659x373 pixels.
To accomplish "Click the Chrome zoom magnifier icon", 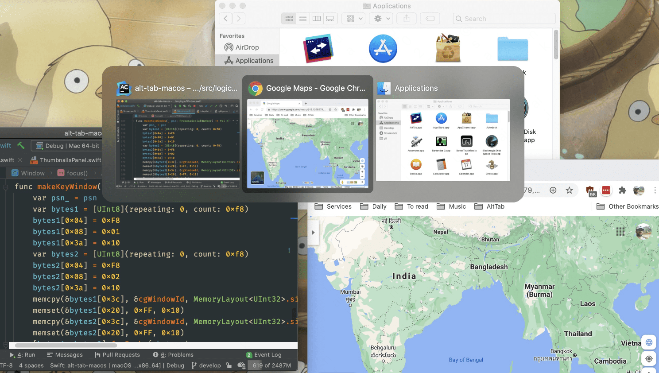I will pyautogui.click(x=553, y=190).
